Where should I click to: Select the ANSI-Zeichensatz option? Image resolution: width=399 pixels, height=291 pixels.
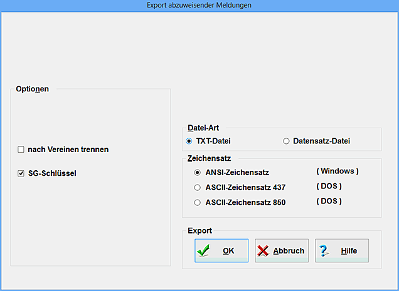pyautogui.click(x=198, y=172)
